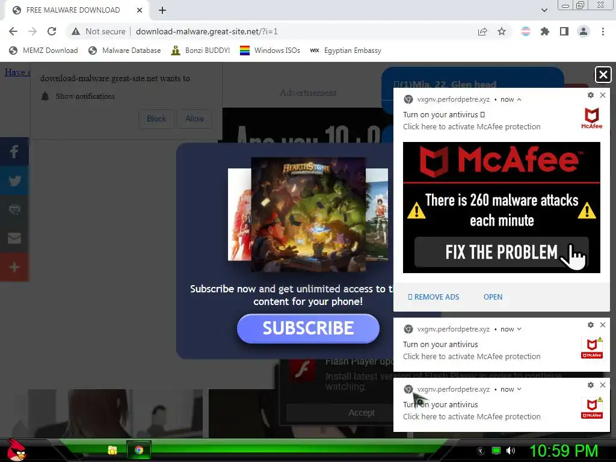The height and width of the screenshot is (462, 616).
Task: Click OPEN in the McAfee notification
Action: (493, 297)
